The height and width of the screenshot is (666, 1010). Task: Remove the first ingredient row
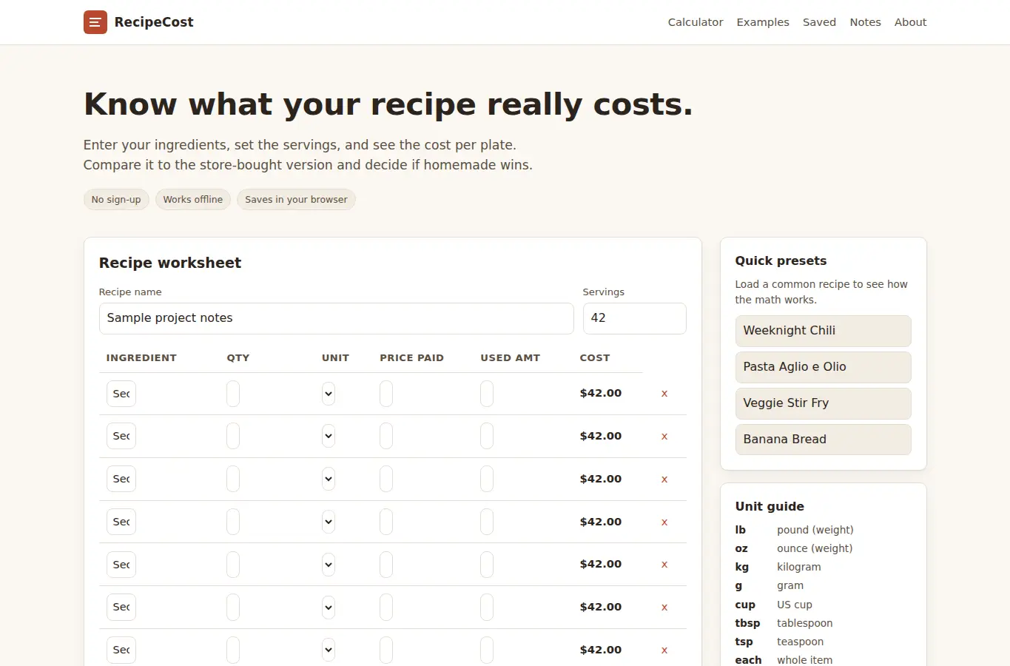point(664,394)
